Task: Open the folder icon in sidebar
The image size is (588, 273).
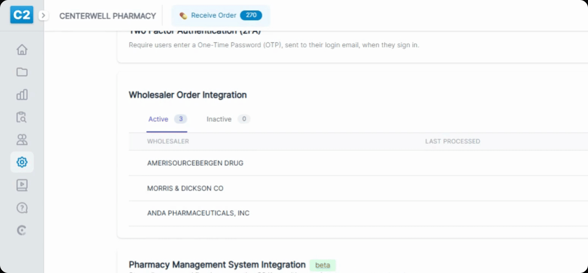Action: [22, 72]
